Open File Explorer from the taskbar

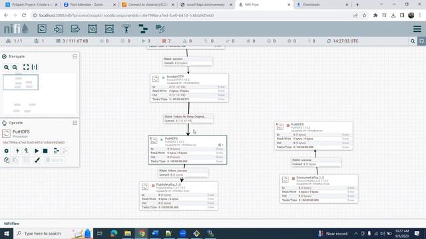click(x=127, y=233)
